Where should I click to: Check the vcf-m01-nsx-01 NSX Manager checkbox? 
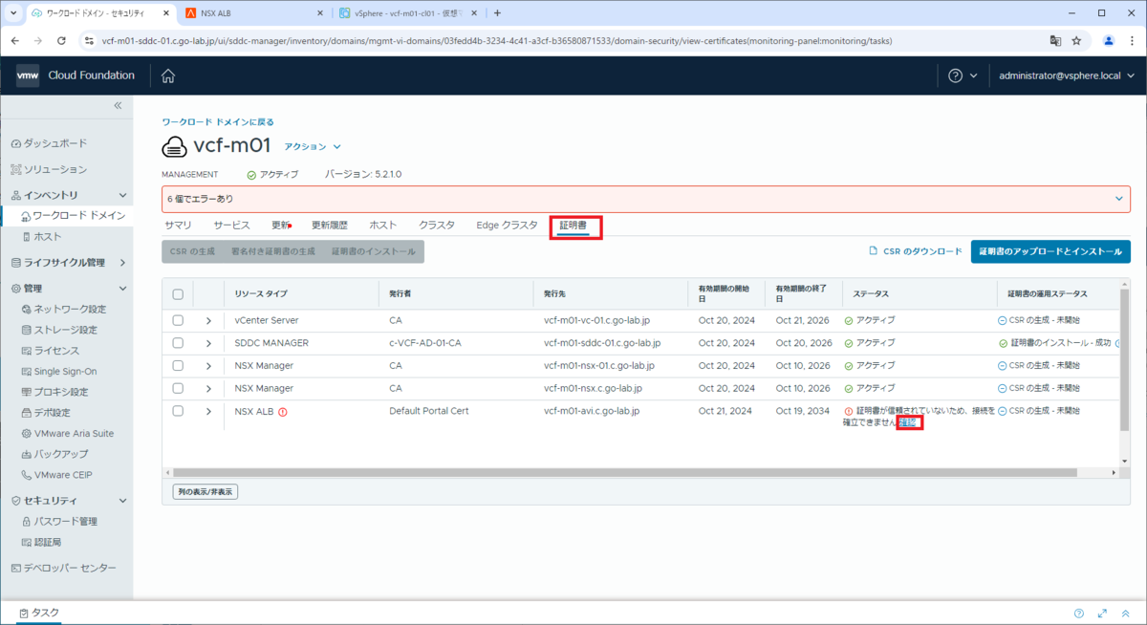[178, 365]
